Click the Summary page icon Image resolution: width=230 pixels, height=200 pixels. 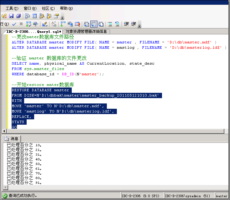coord(34,16)
